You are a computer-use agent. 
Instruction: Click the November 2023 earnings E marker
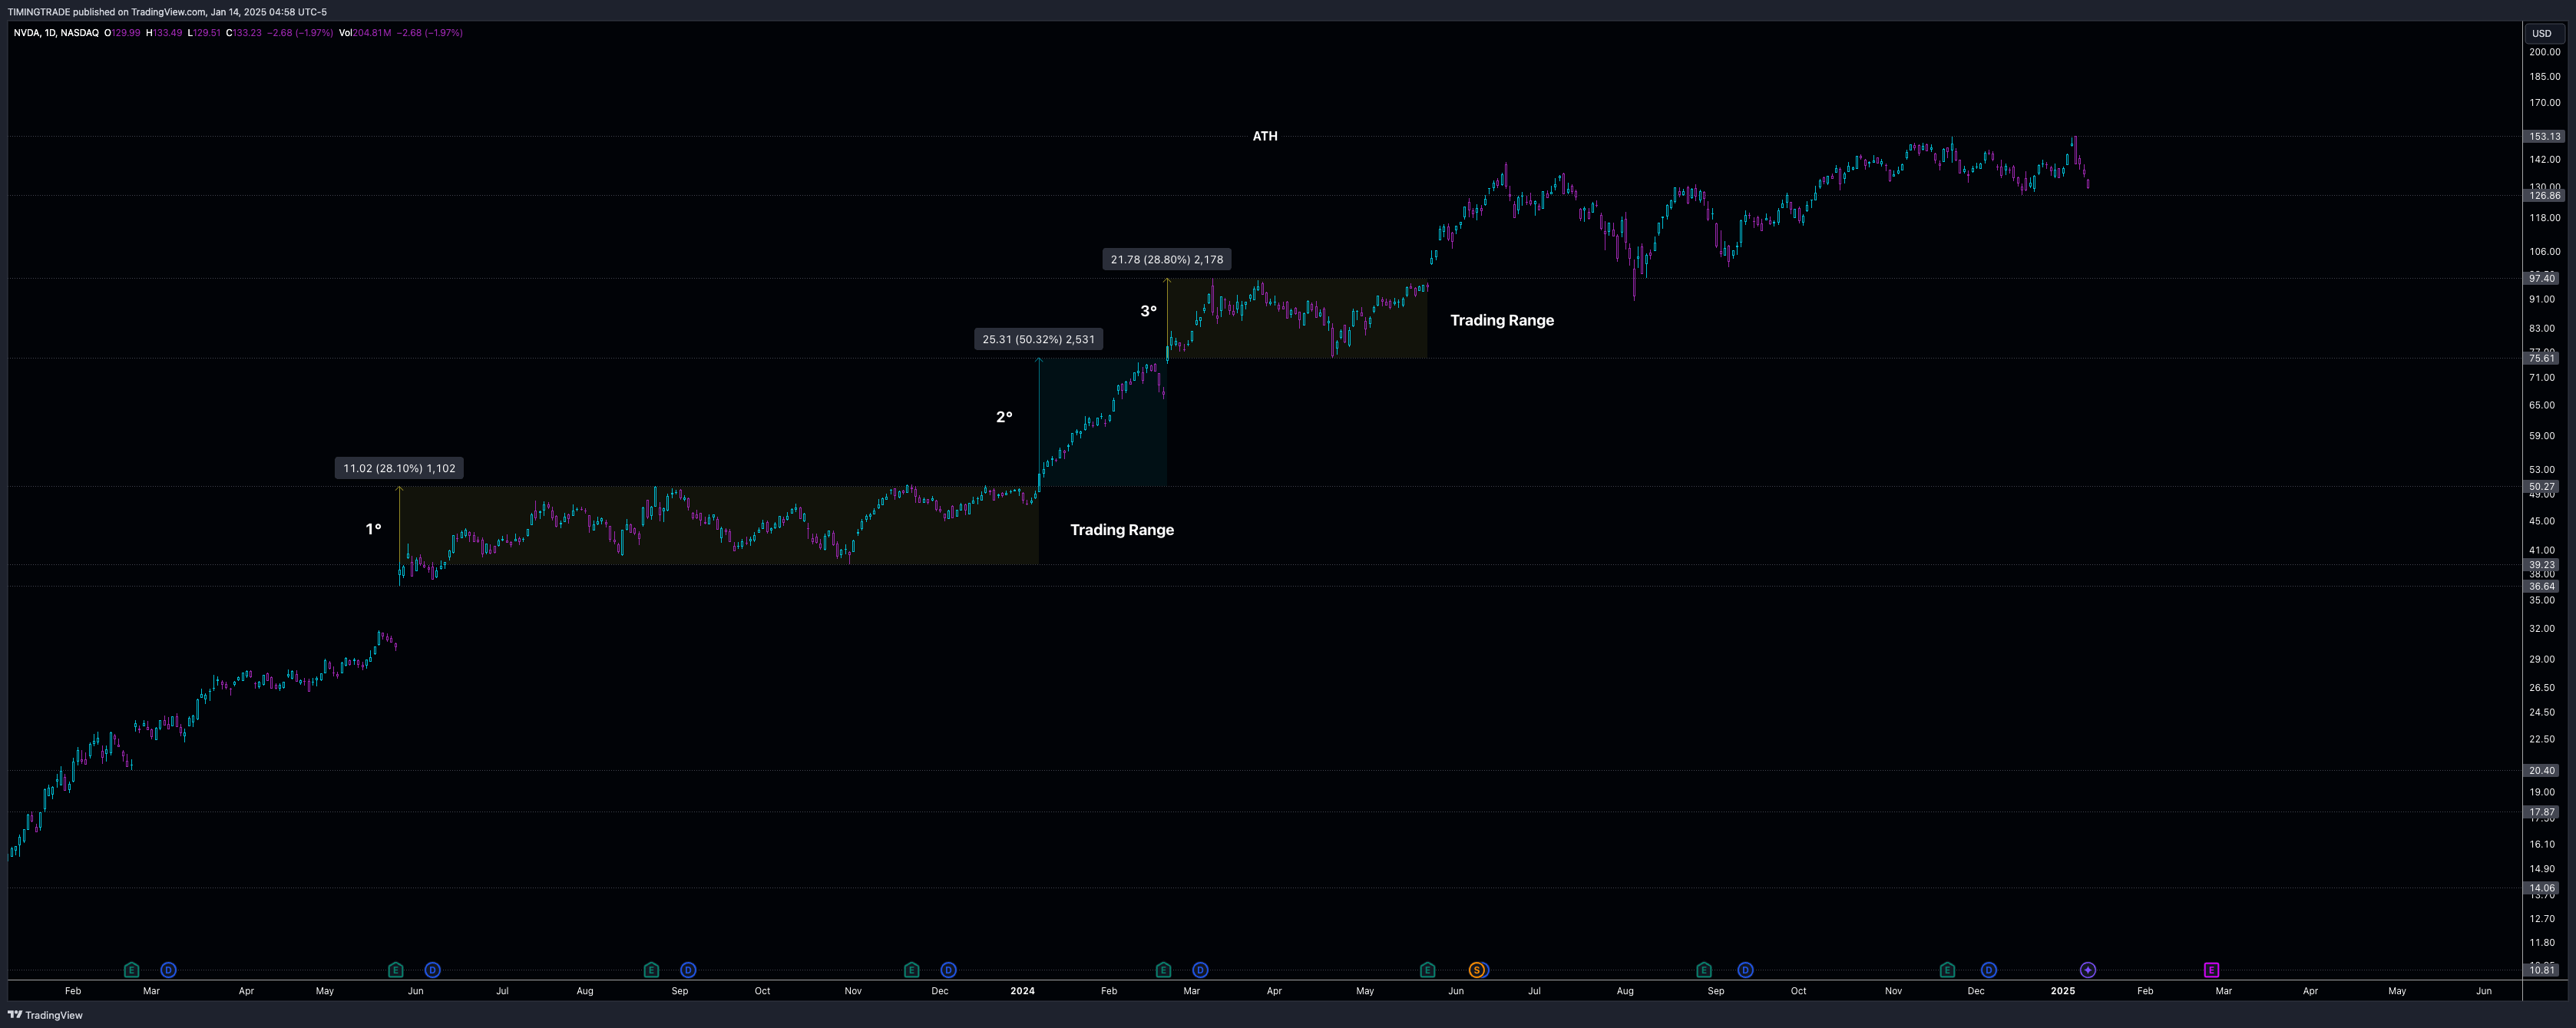[x=911, y=970]
